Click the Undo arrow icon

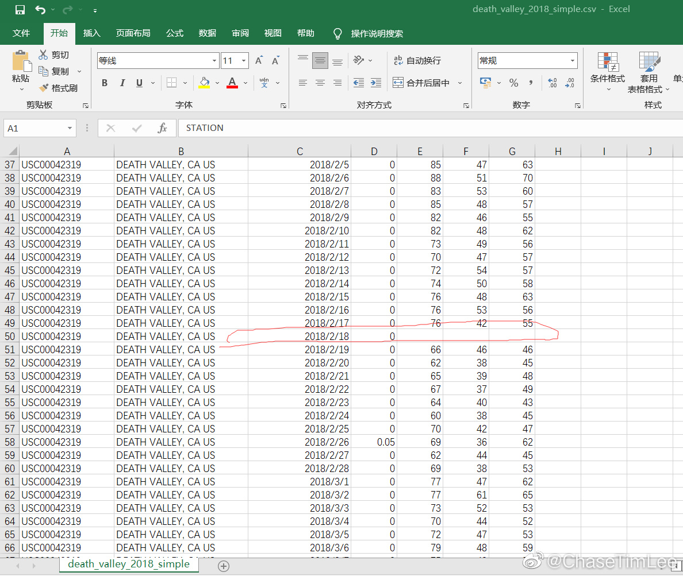coord(40,10)
